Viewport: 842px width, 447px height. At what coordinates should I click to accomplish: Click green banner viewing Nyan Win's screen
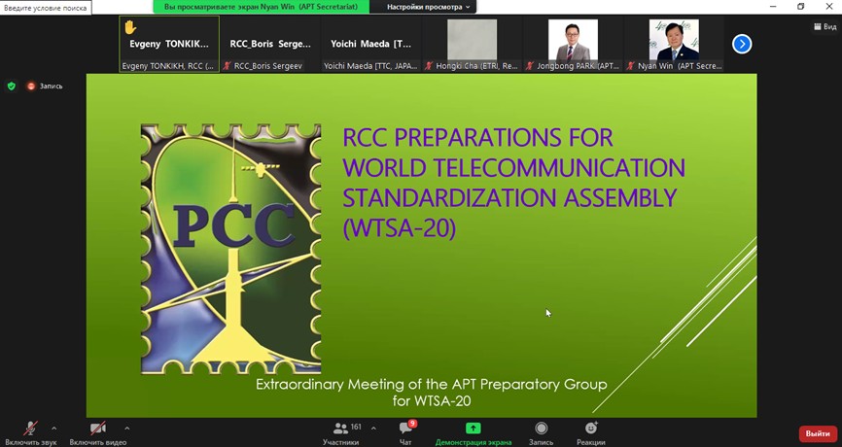click(x=261, y=7)
